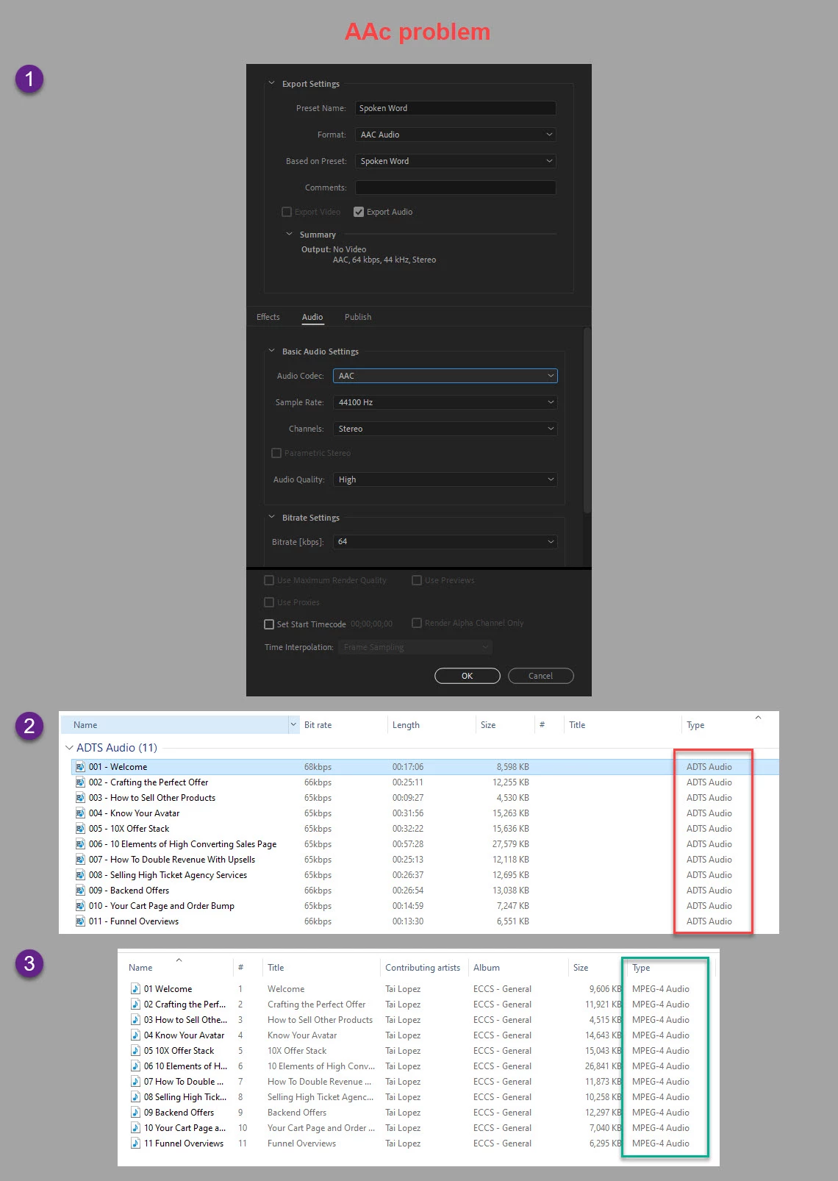Open the Audio Codec dropdown
Viewport: 838px width, 1181px height.
(x=445, y=376)
